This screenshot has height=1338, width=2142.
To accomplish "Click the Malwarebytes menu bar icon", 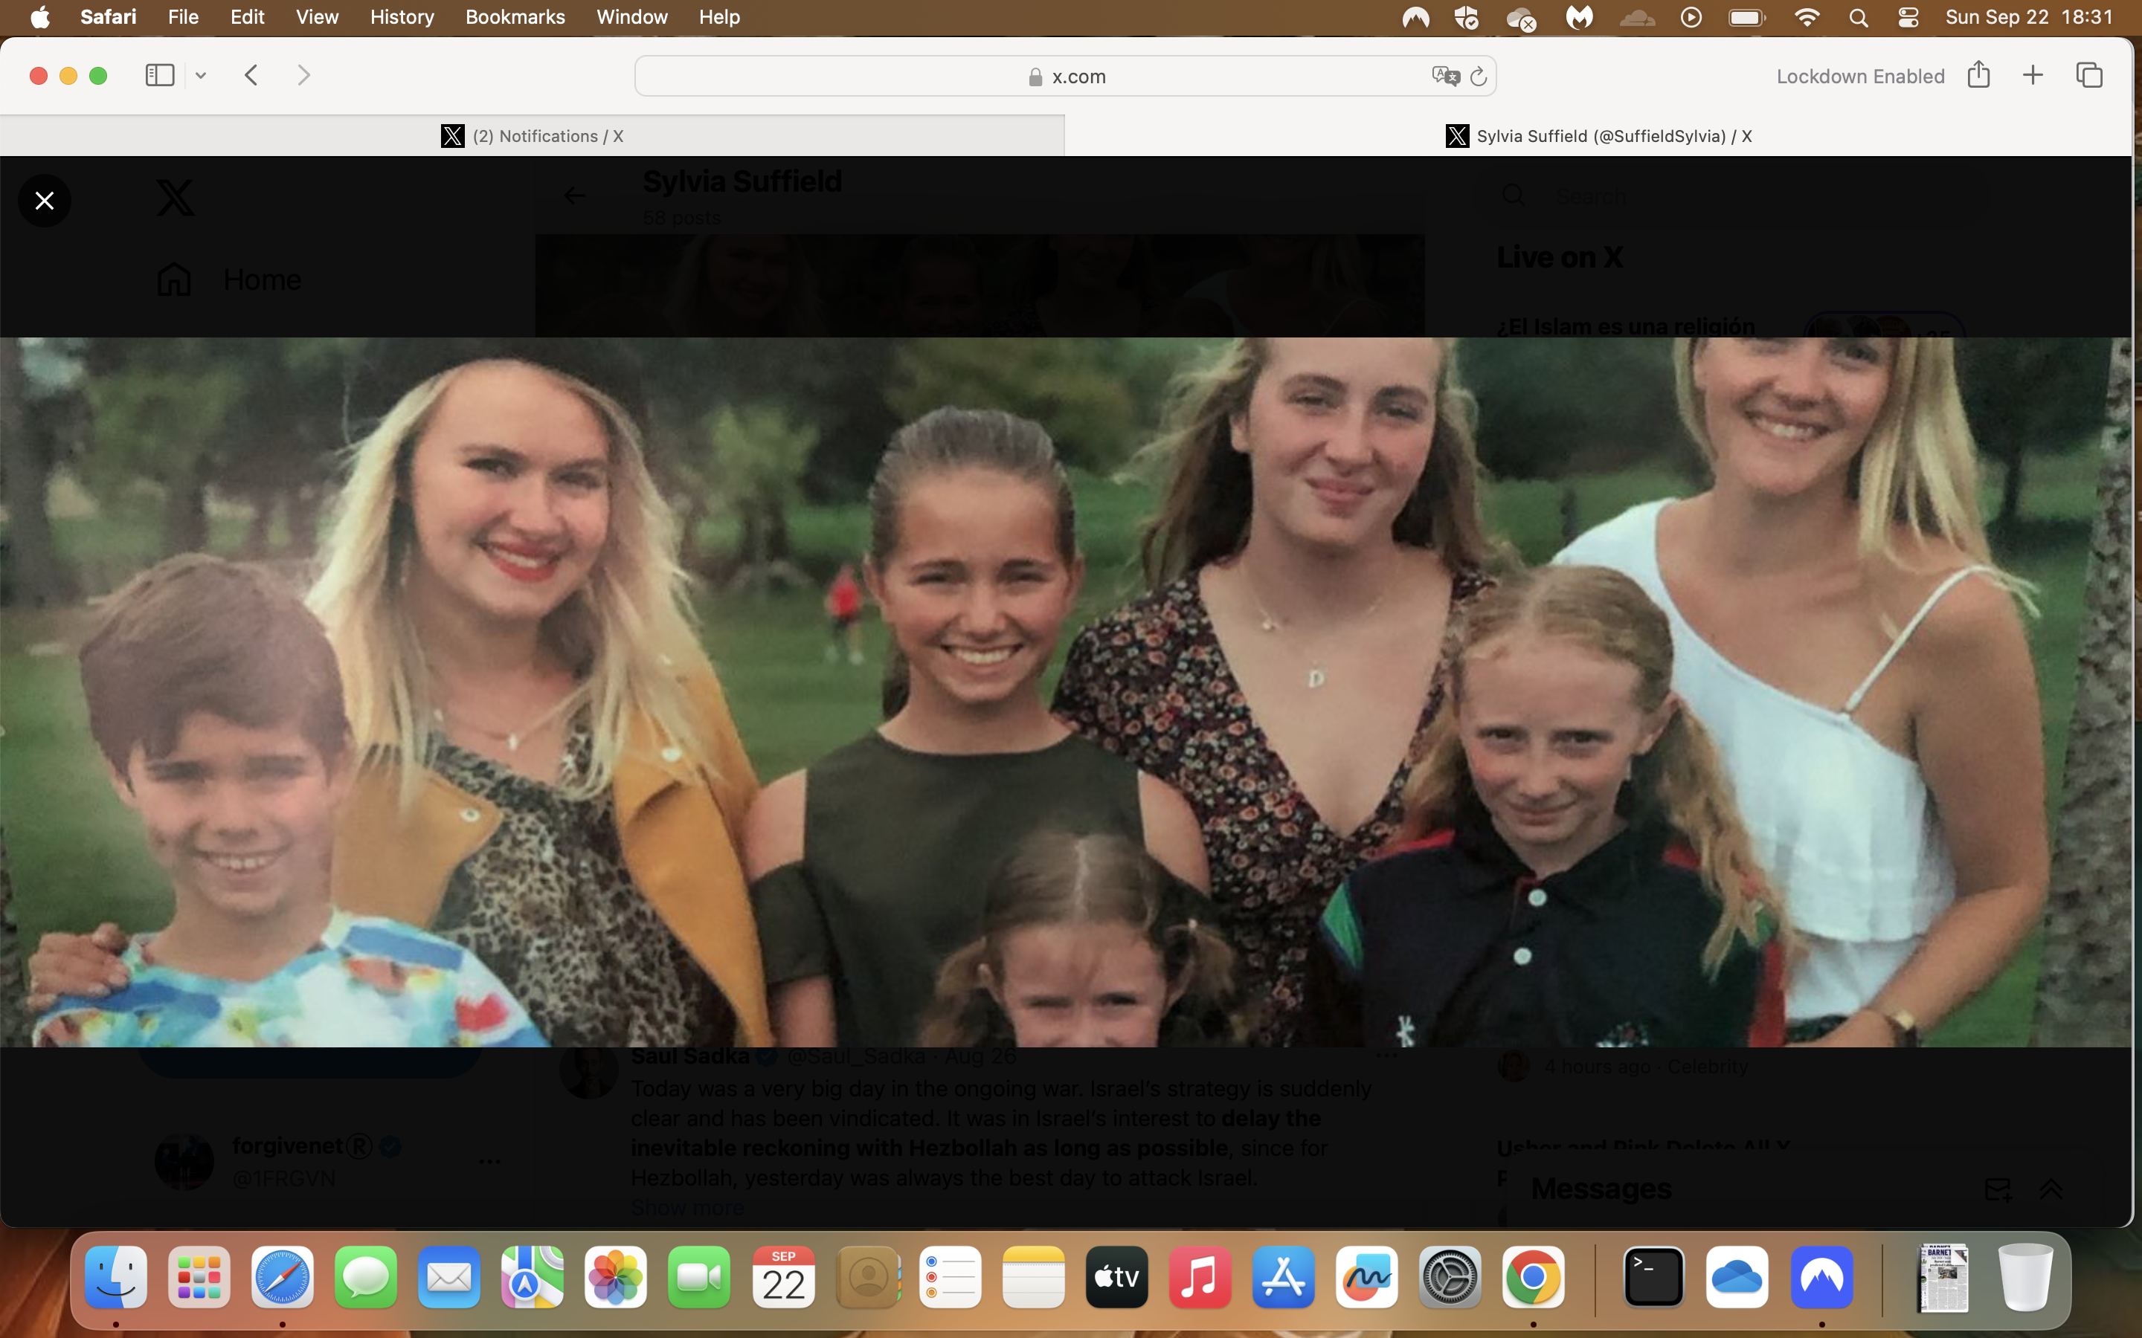I will click(1579, 17).
